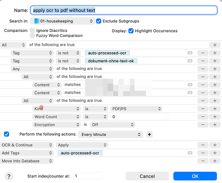Open the Kind attribute dropdown
The height and width of the screenshot is (183, 222).
pyautogui.click(x=56, y=109)
